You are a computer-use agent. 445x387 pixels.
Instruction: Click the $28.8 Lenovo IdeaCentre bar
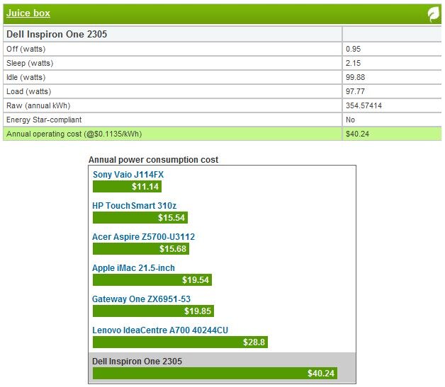[180, 342]
